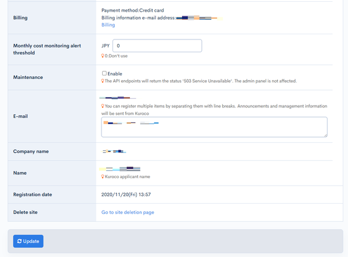Screen dimensions: 348x257
Task: Open the Billing link
Action: (108, 25)
